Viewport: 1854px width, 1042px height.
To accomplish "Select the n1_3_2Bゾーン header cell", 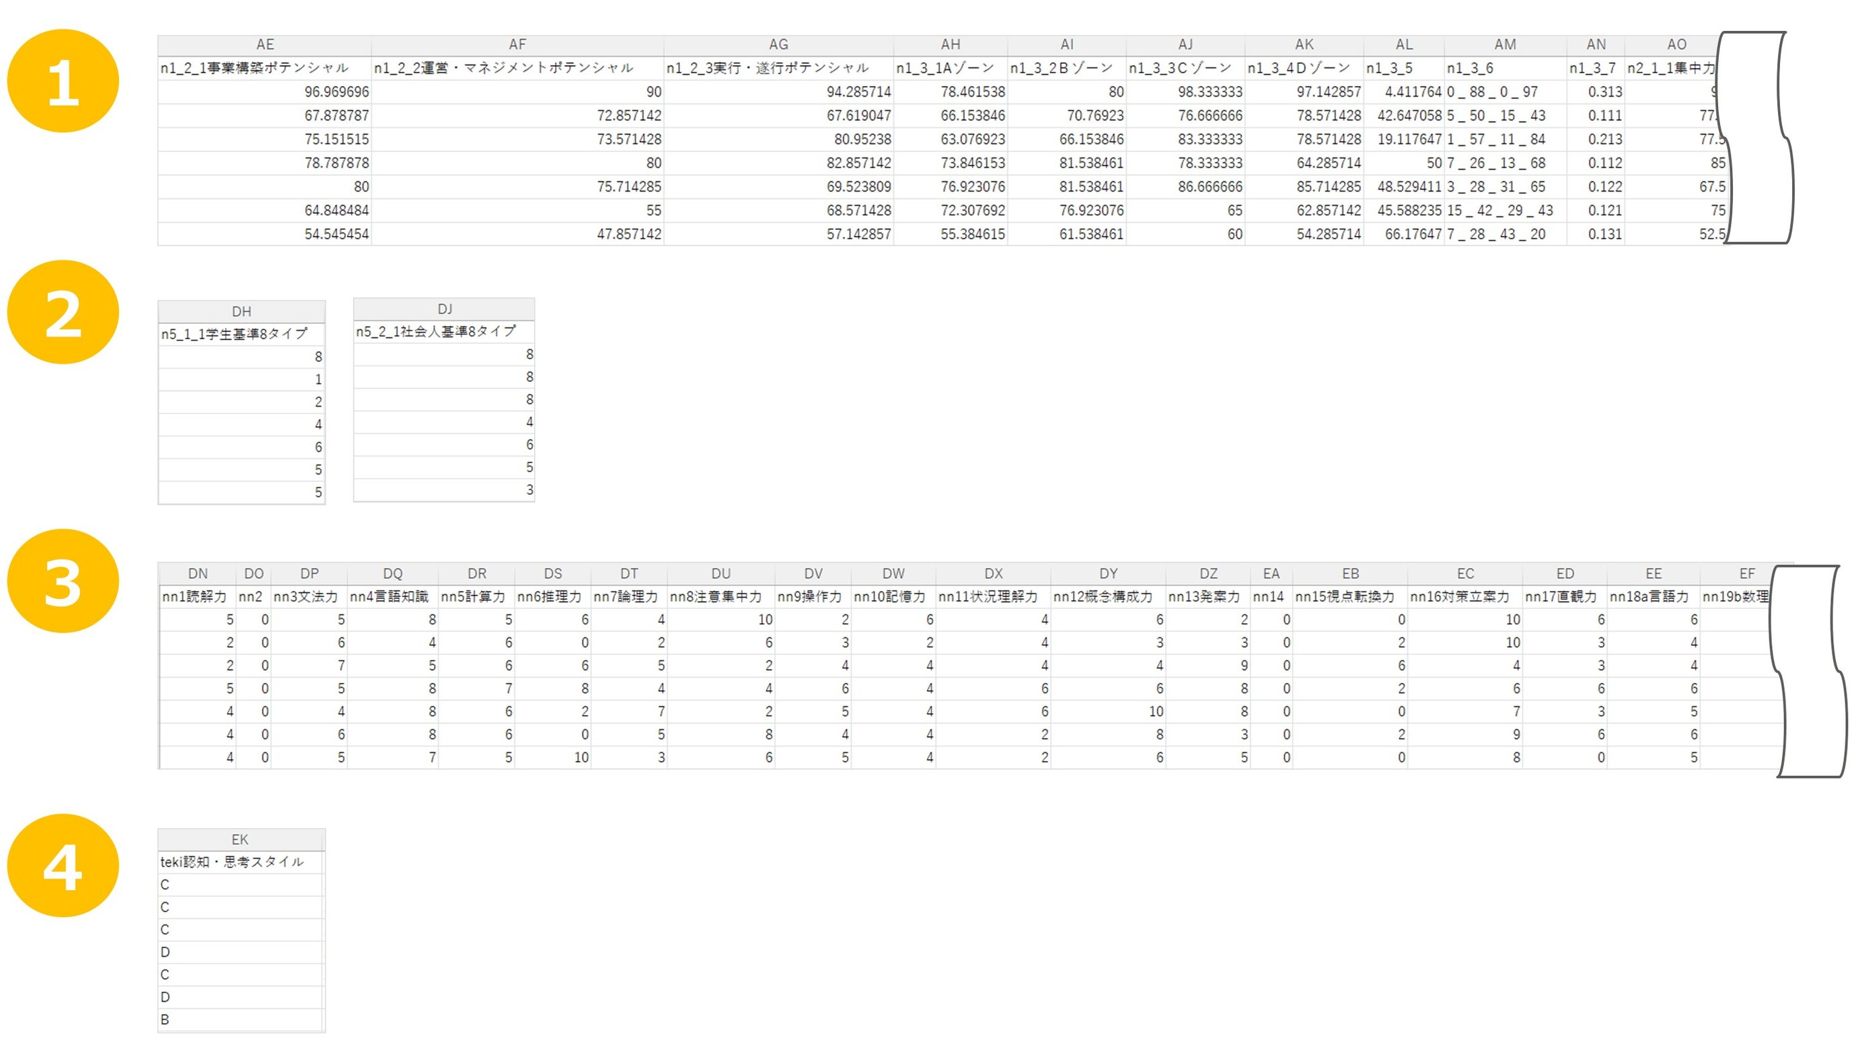I will 1068,68.
